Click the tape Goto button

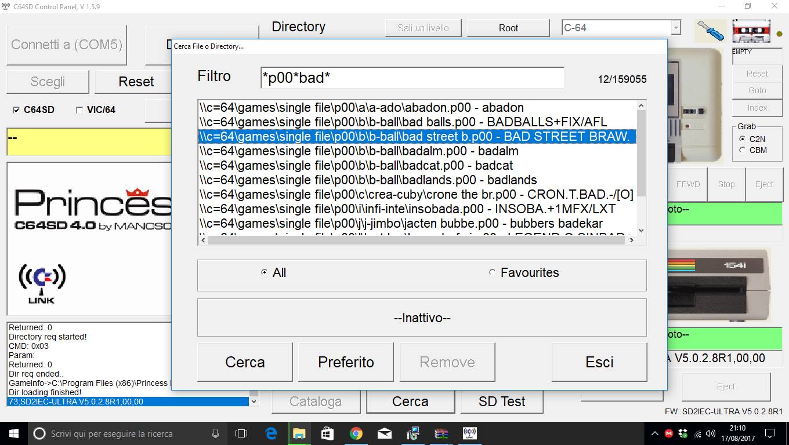[757, 90]
